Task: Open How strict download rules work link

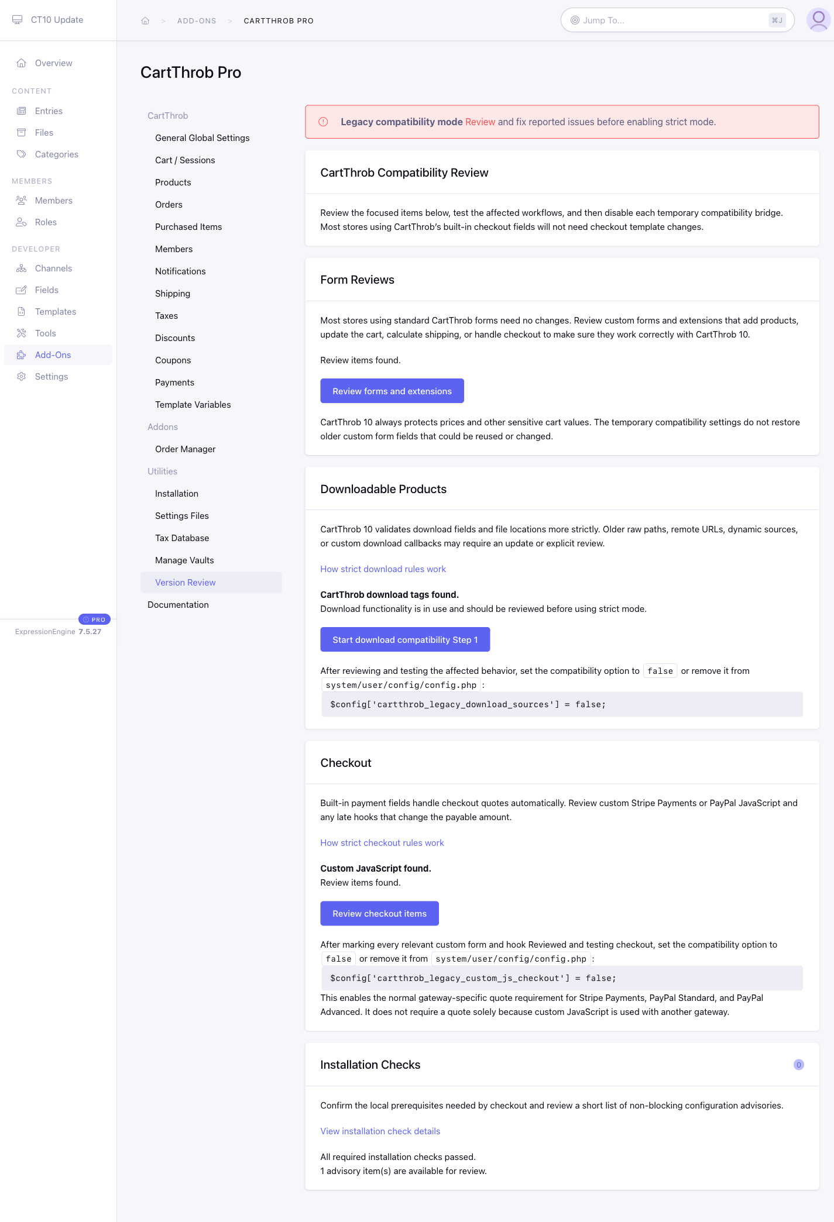Action: [383, 569]
